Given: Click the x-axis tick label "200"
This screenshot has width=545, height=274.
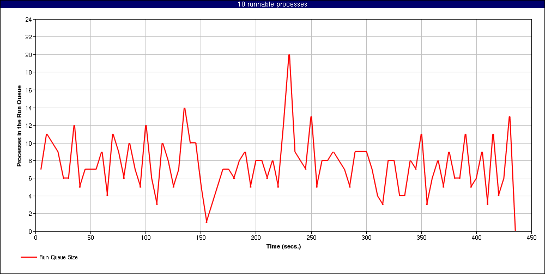Looking at the screenshot, I should pos(256,238).
